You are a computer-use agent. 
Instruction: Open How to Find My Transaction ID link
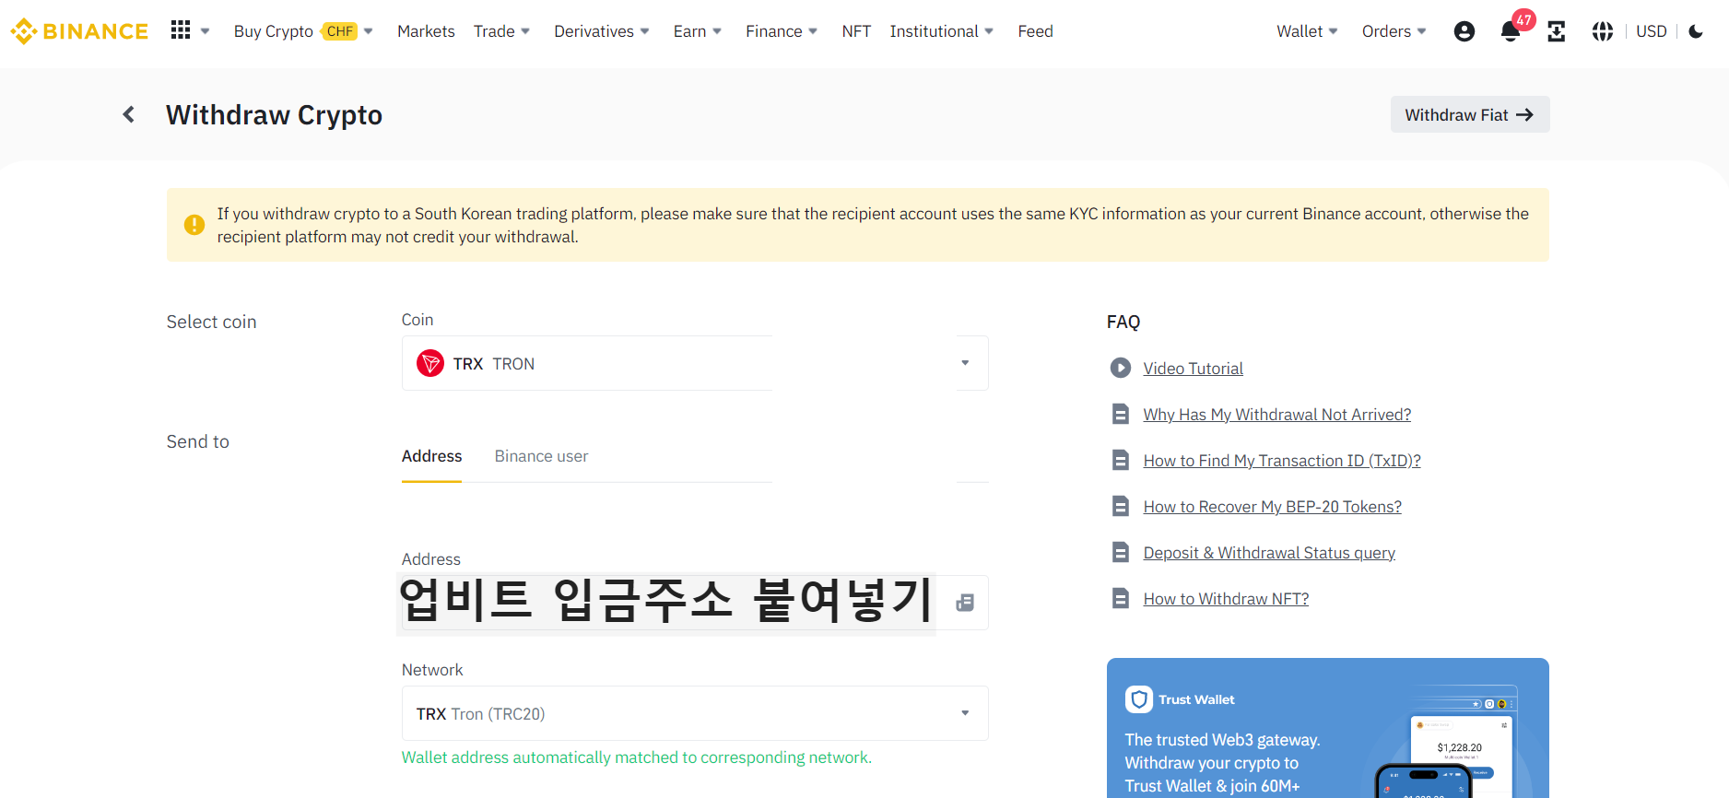point(1282,461)
